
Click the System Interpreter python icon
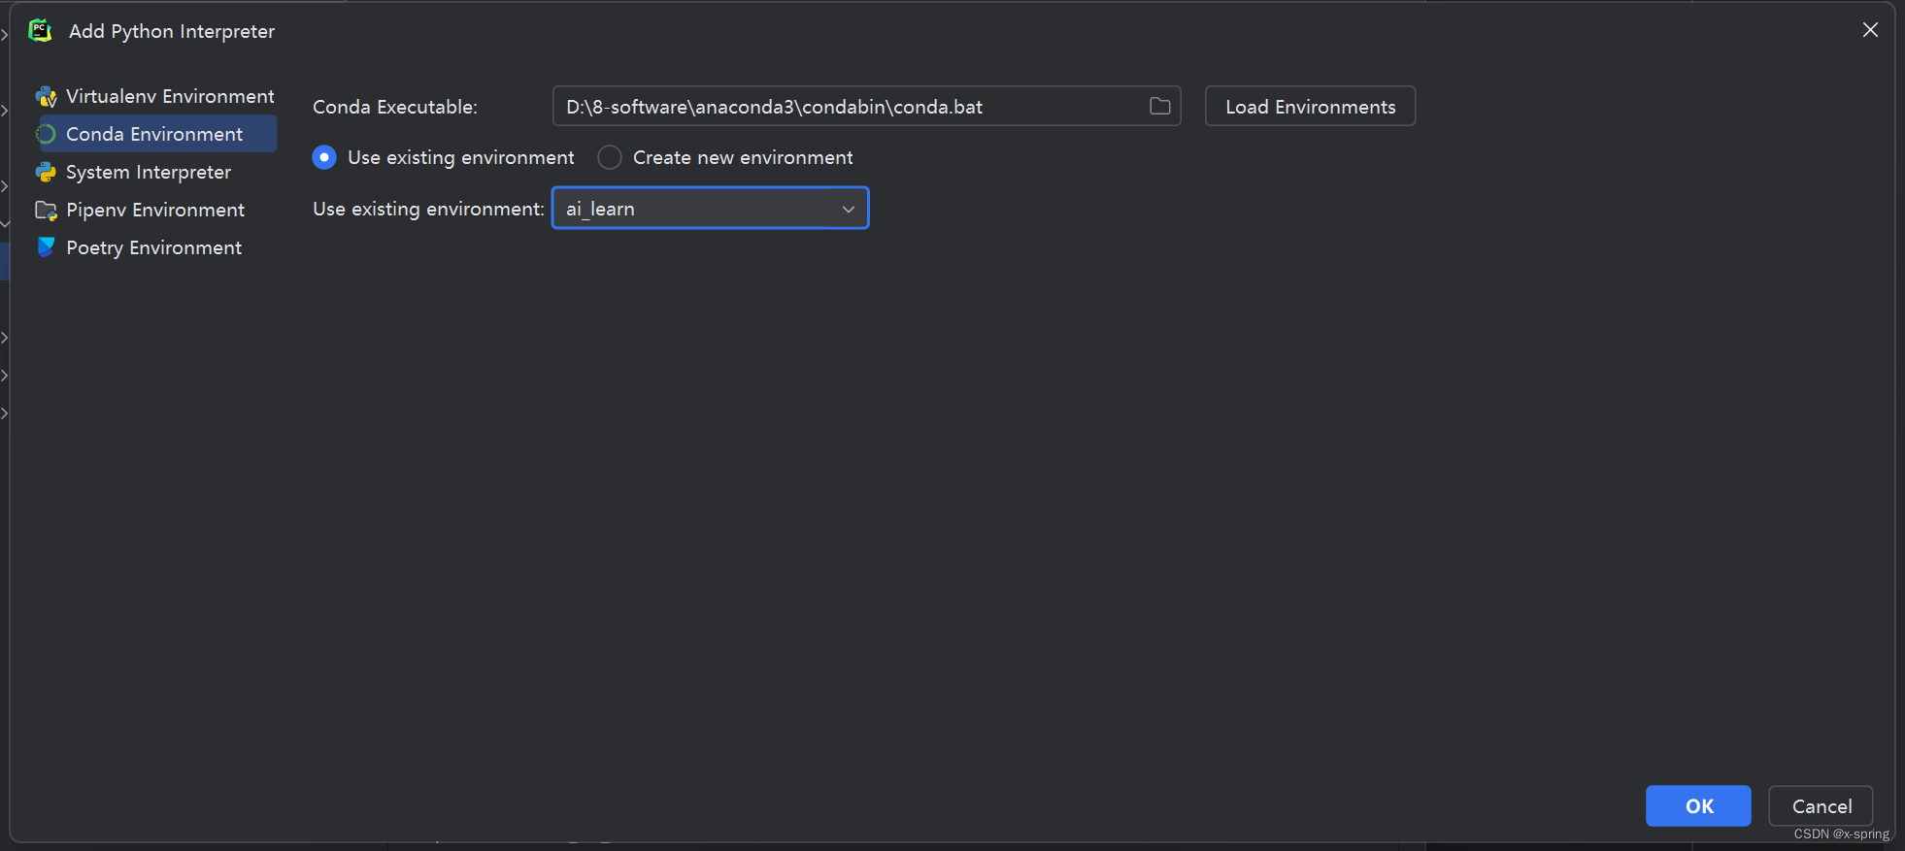(x=46, y=172)
